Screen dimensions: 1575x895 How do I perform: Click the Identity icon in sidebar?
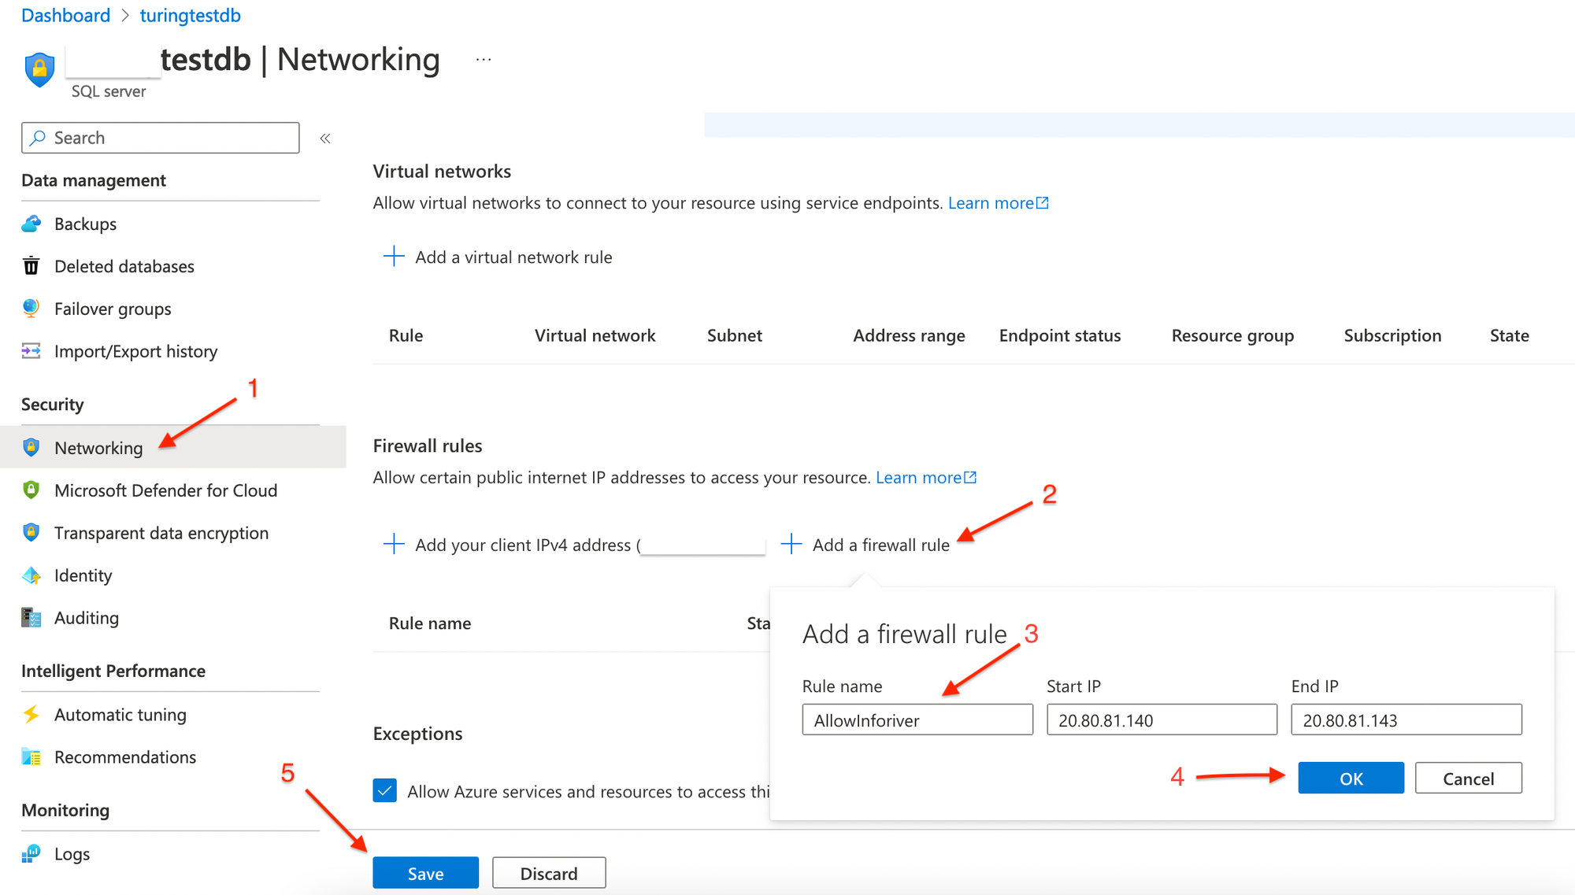coord(31,575)
